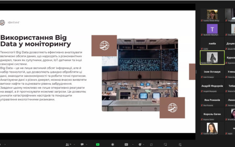
Task: Click the upper brown square globe icon
Action: tap(104, 46)
